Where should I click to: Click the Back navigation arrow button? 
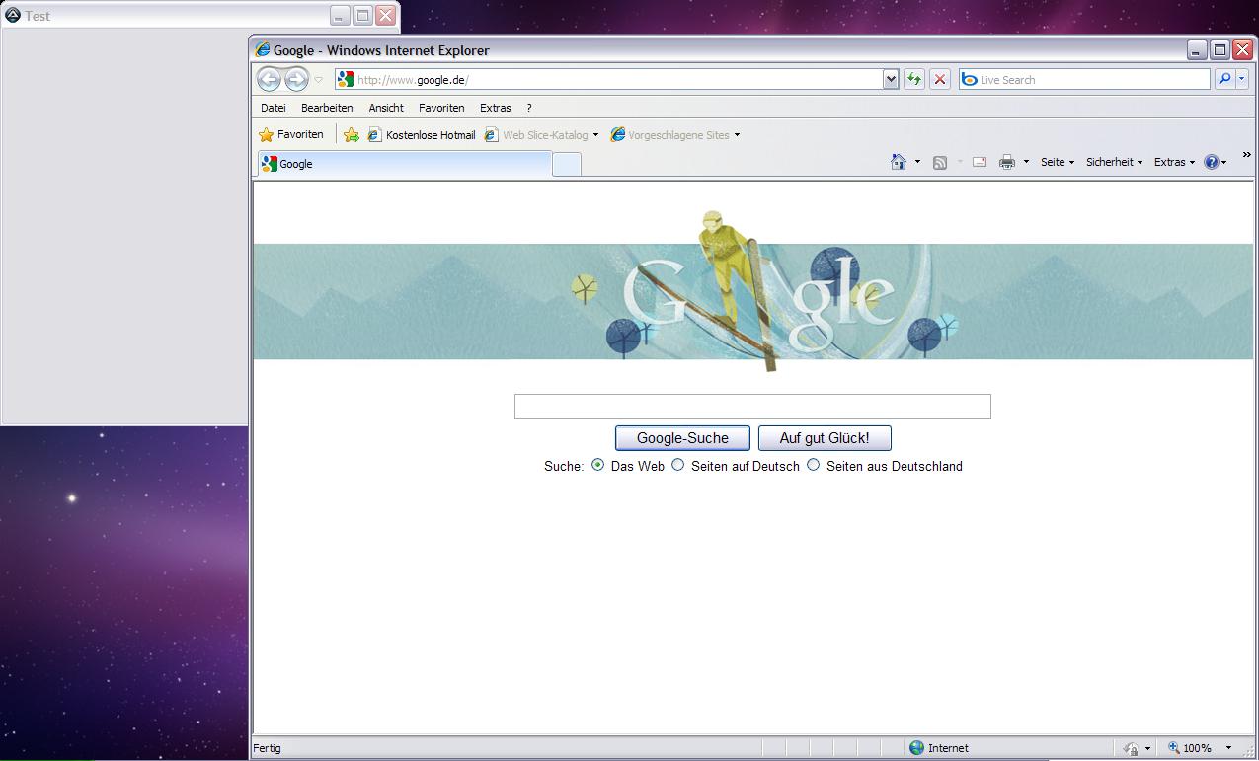click(268, 79)
